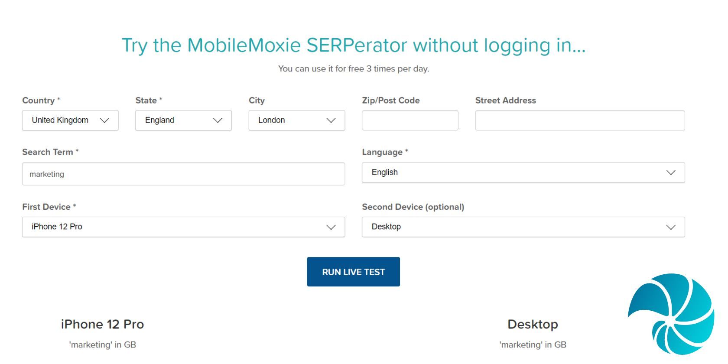Open the England state dropdown
The image size is (728, 364).
[173, 120]
